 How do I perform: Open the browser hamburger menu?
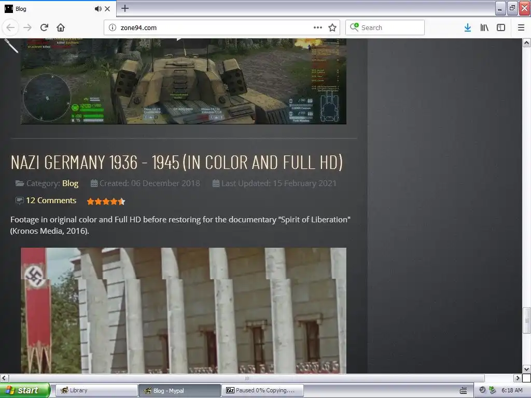pos(521,27)
